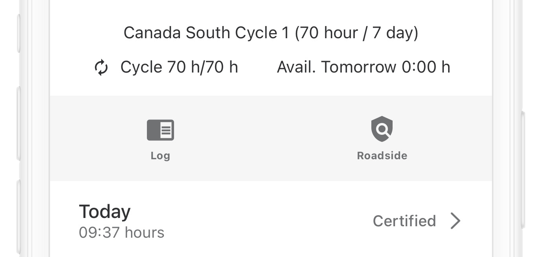Tap the Certified status text
The width and height of the screenshot is (545, 257).
tap(404, 221)
